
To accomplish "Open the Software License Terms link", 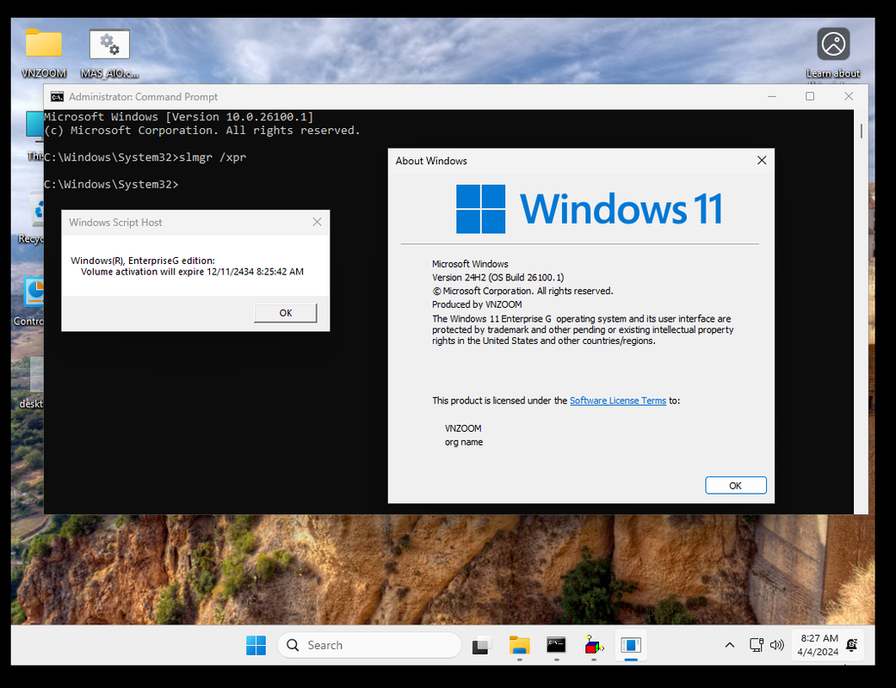I will [618, 401].
